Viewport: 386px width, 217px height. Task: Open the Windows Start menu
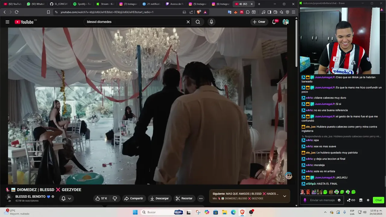135,212
